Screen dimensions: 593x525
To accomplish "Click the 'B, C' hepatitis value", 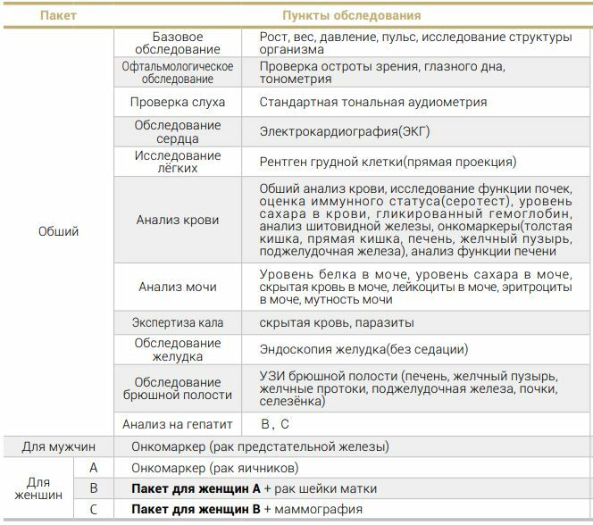I will coord(275,424).
